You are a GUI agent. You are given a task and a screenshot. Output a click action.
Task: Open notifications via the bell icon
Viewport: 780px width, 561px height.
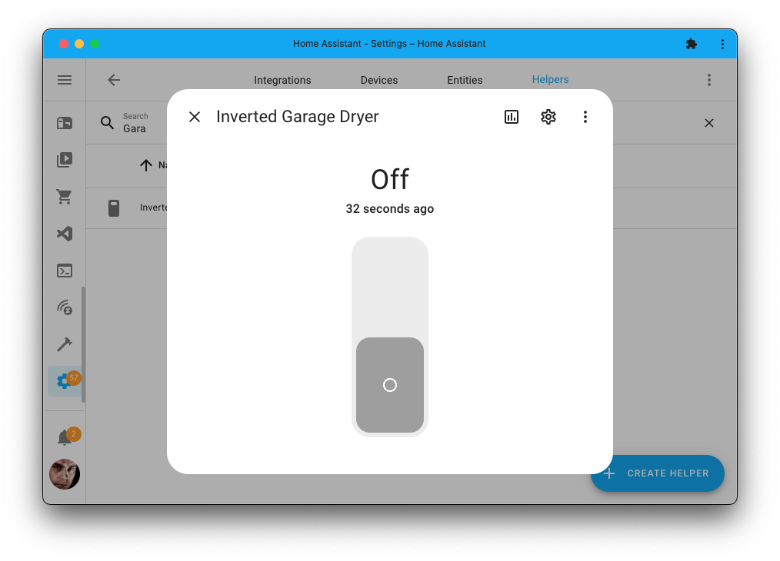(x=64, y=434)
